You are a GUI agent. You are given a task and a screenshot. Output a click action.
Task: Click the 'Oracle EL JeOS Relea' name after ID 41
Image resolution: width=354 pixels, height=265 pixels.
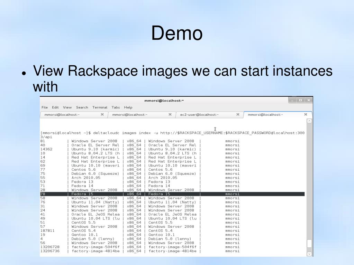click(x=96, y=214)
